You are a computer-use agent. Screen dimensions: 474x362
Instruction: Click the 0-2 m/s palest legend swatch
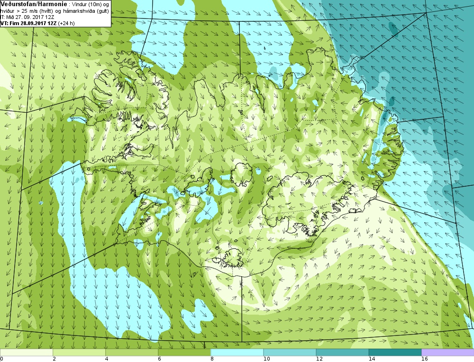(26, 353)
